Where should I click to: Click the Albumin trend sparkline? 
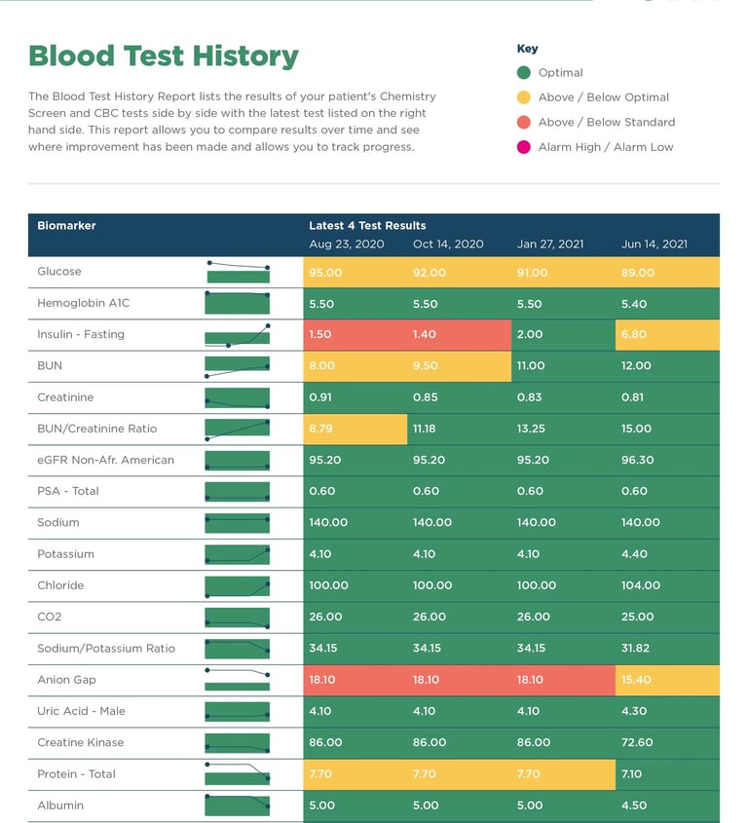coord(238,805)
